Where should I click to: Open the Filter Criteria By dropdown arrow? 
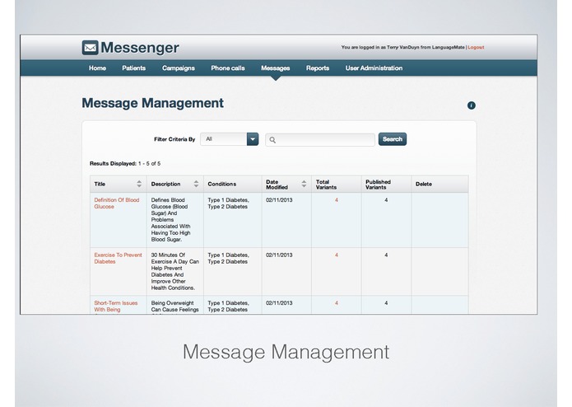[x=253, y=139]
